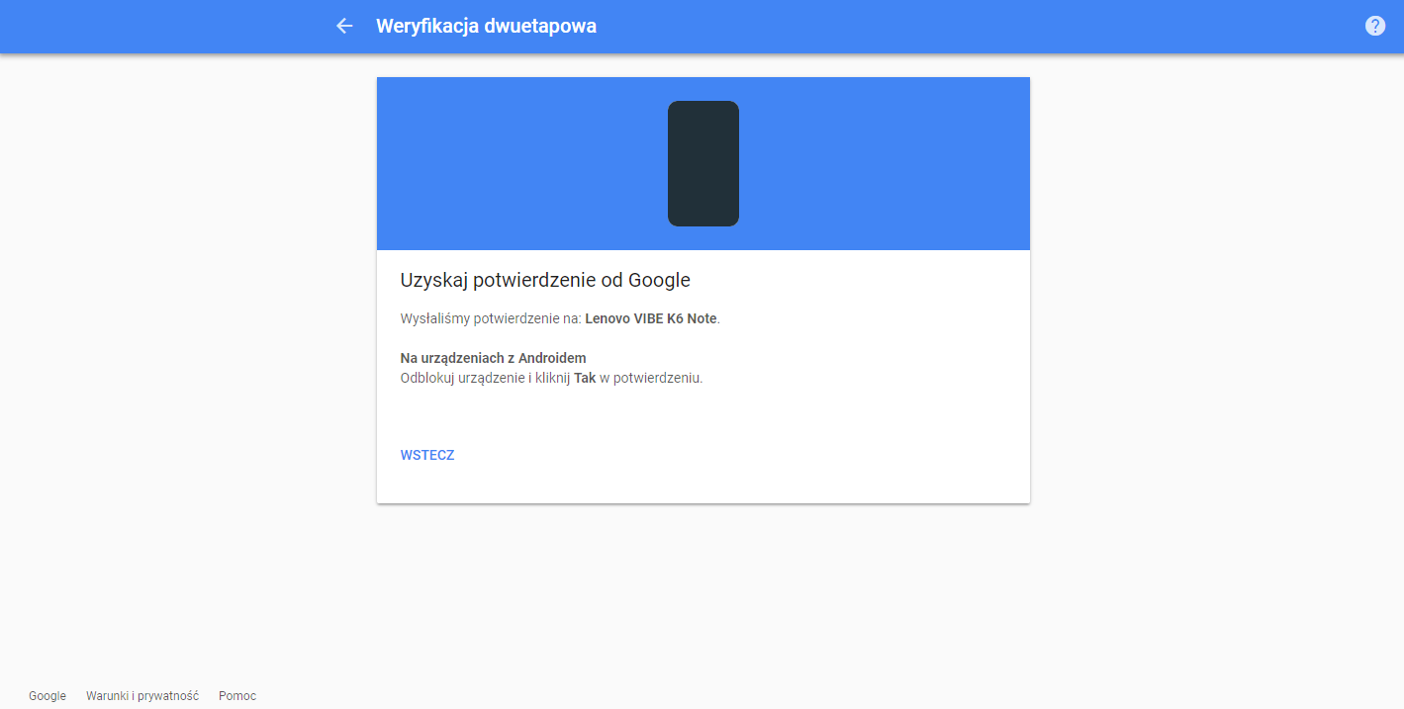Click the dark phone illustration
Viewport: 1404px width, 709px height.
coord(703,163)
